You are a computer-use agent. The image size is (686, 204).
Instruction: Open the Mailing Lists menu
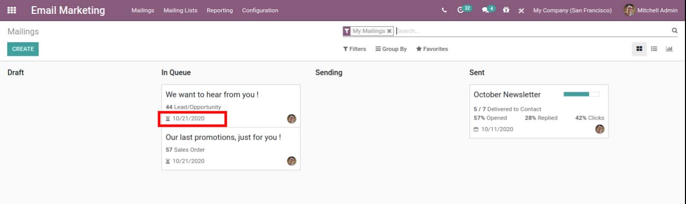tap(180, 10)
